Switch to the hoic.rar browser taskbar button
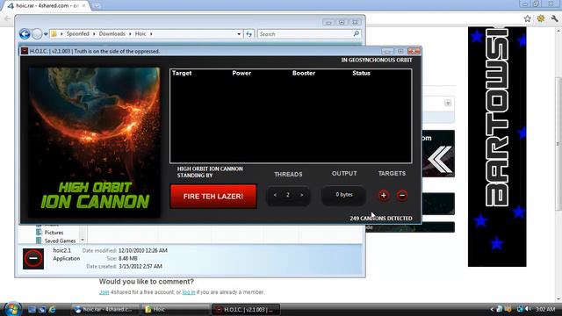 (x=104, y=310)
